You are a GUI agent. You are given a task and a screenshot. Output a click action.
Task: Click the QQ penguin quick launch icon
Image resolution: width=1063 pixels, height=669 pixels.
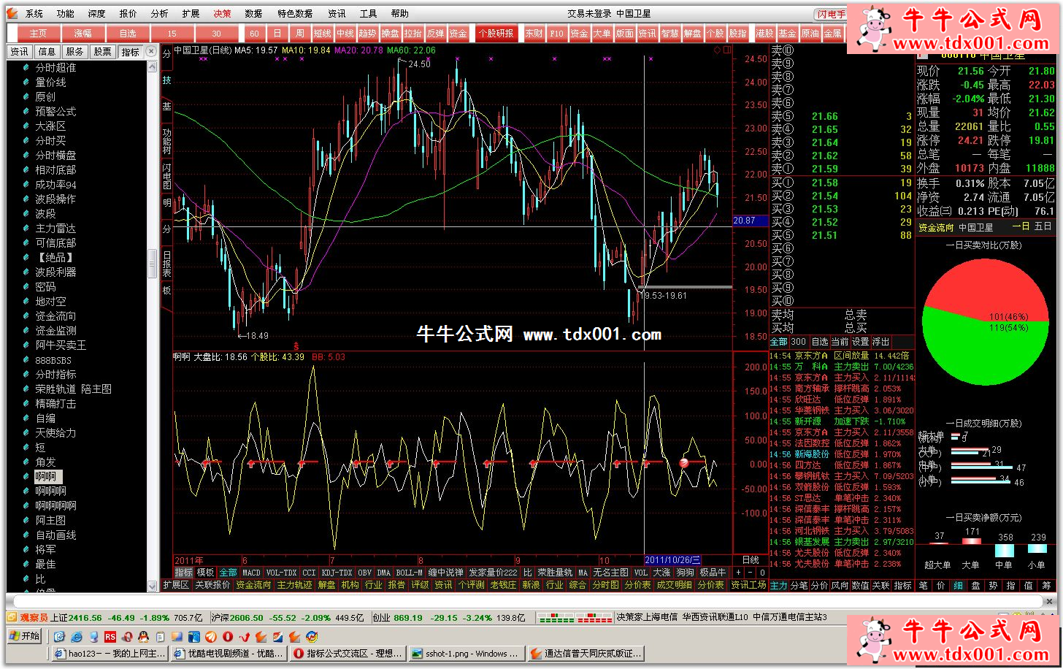143,637
